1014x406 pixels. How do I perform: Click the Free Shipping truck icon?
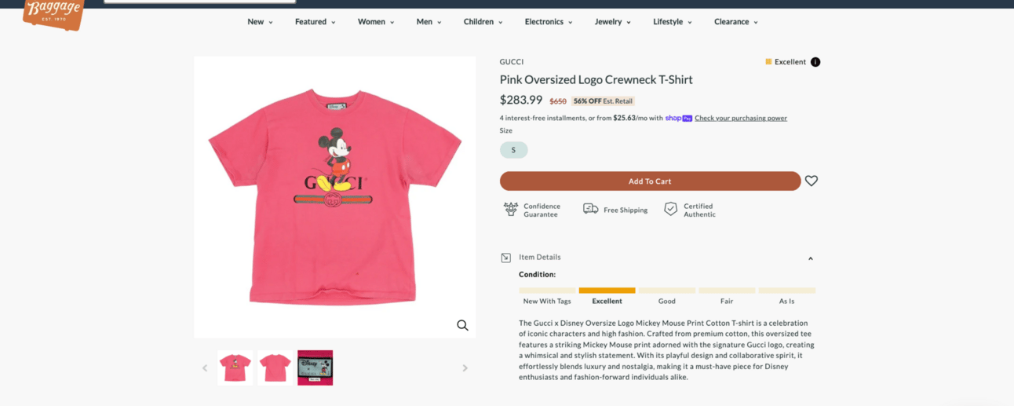(590, 209)
